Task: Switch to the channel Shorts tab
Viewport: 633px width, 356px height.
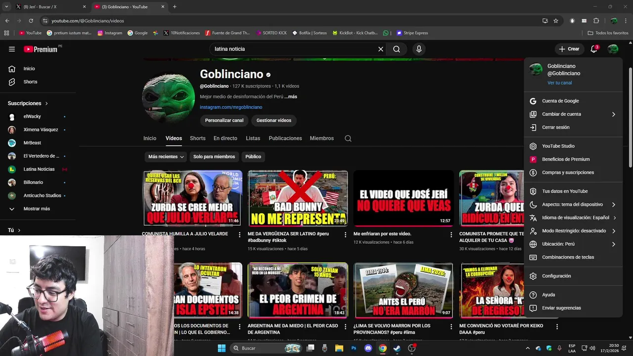Action: (198, 138)
